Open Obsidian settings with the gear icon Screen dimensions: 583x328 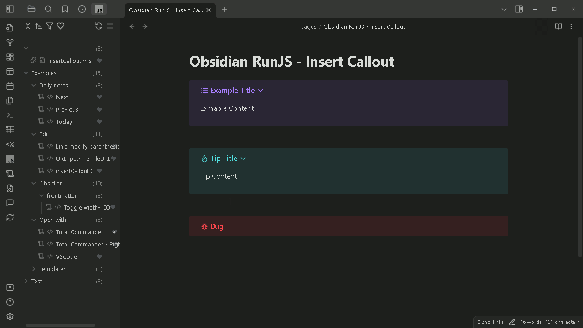(x=10, y=317)
